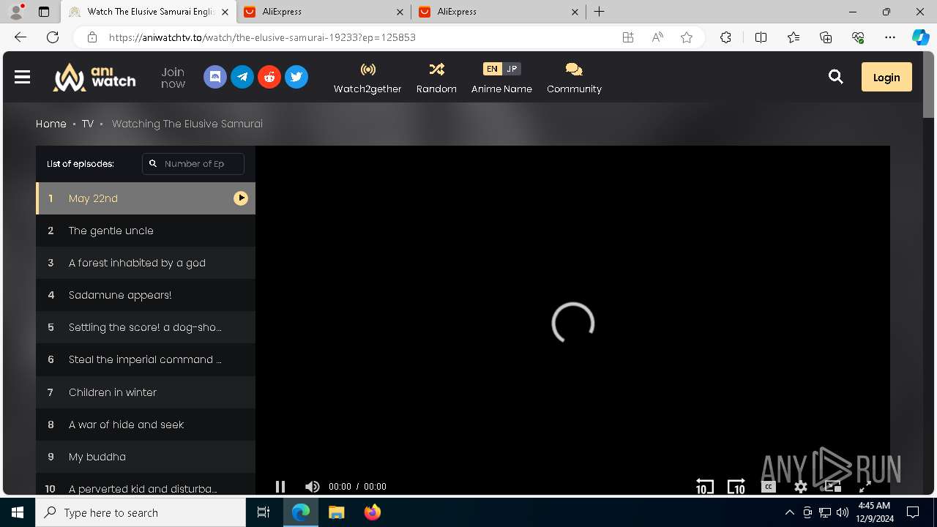Open File Explorer from taskbar
This screenshot has width=937, height=527.
[x=336, y=512]
